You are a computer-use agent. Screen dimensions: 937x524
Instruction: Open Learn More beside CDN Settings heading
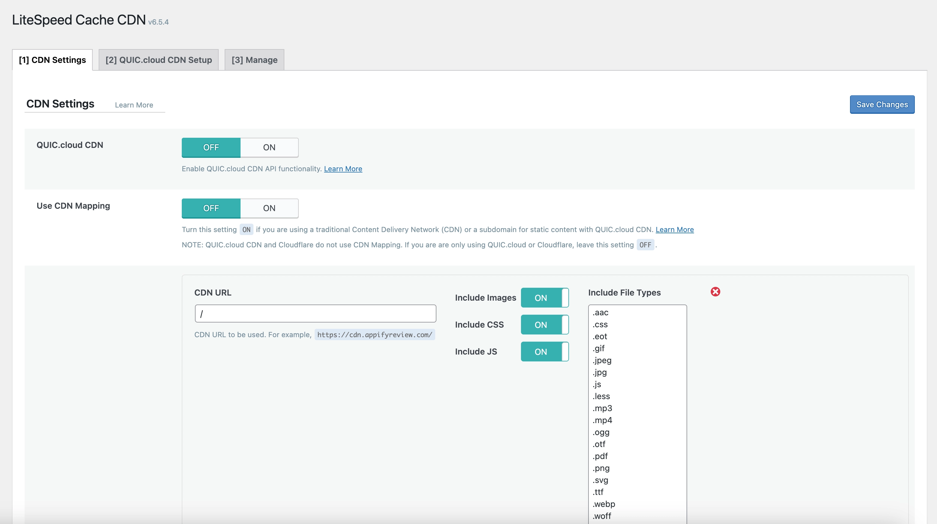tap(134, 105)
